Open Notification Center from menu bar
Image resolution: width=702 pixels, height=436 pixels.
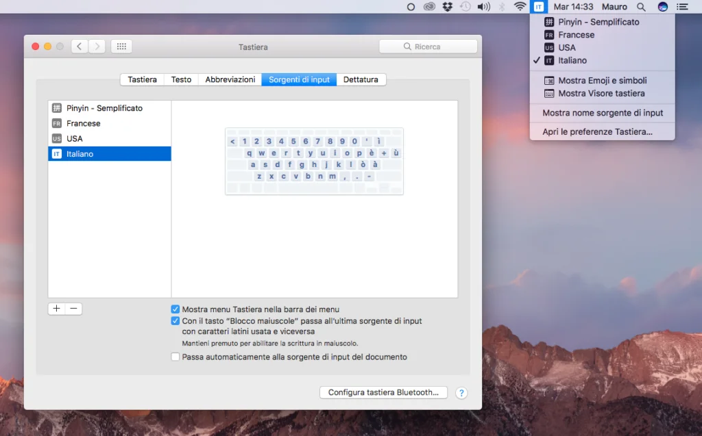click(x=682, y=7)
